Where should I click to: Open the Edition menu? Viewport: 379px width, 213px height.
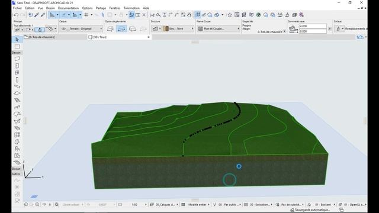(30, 8)
